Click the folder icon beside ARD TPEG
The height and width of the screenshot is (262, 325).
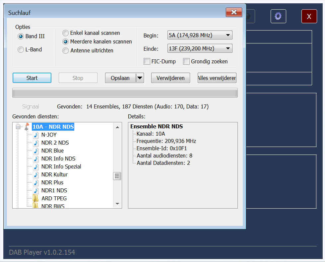(36, 198)
